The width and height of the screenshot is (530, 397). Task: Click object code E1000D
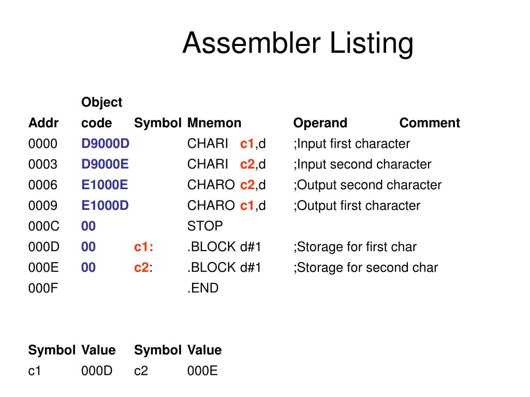click(105, 206)
